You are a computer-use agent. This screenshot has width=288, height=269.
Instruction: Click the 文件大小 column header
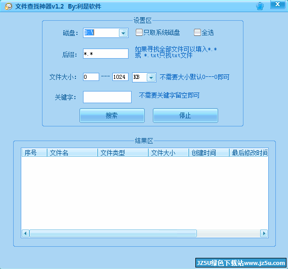click(x=169, y=153)
